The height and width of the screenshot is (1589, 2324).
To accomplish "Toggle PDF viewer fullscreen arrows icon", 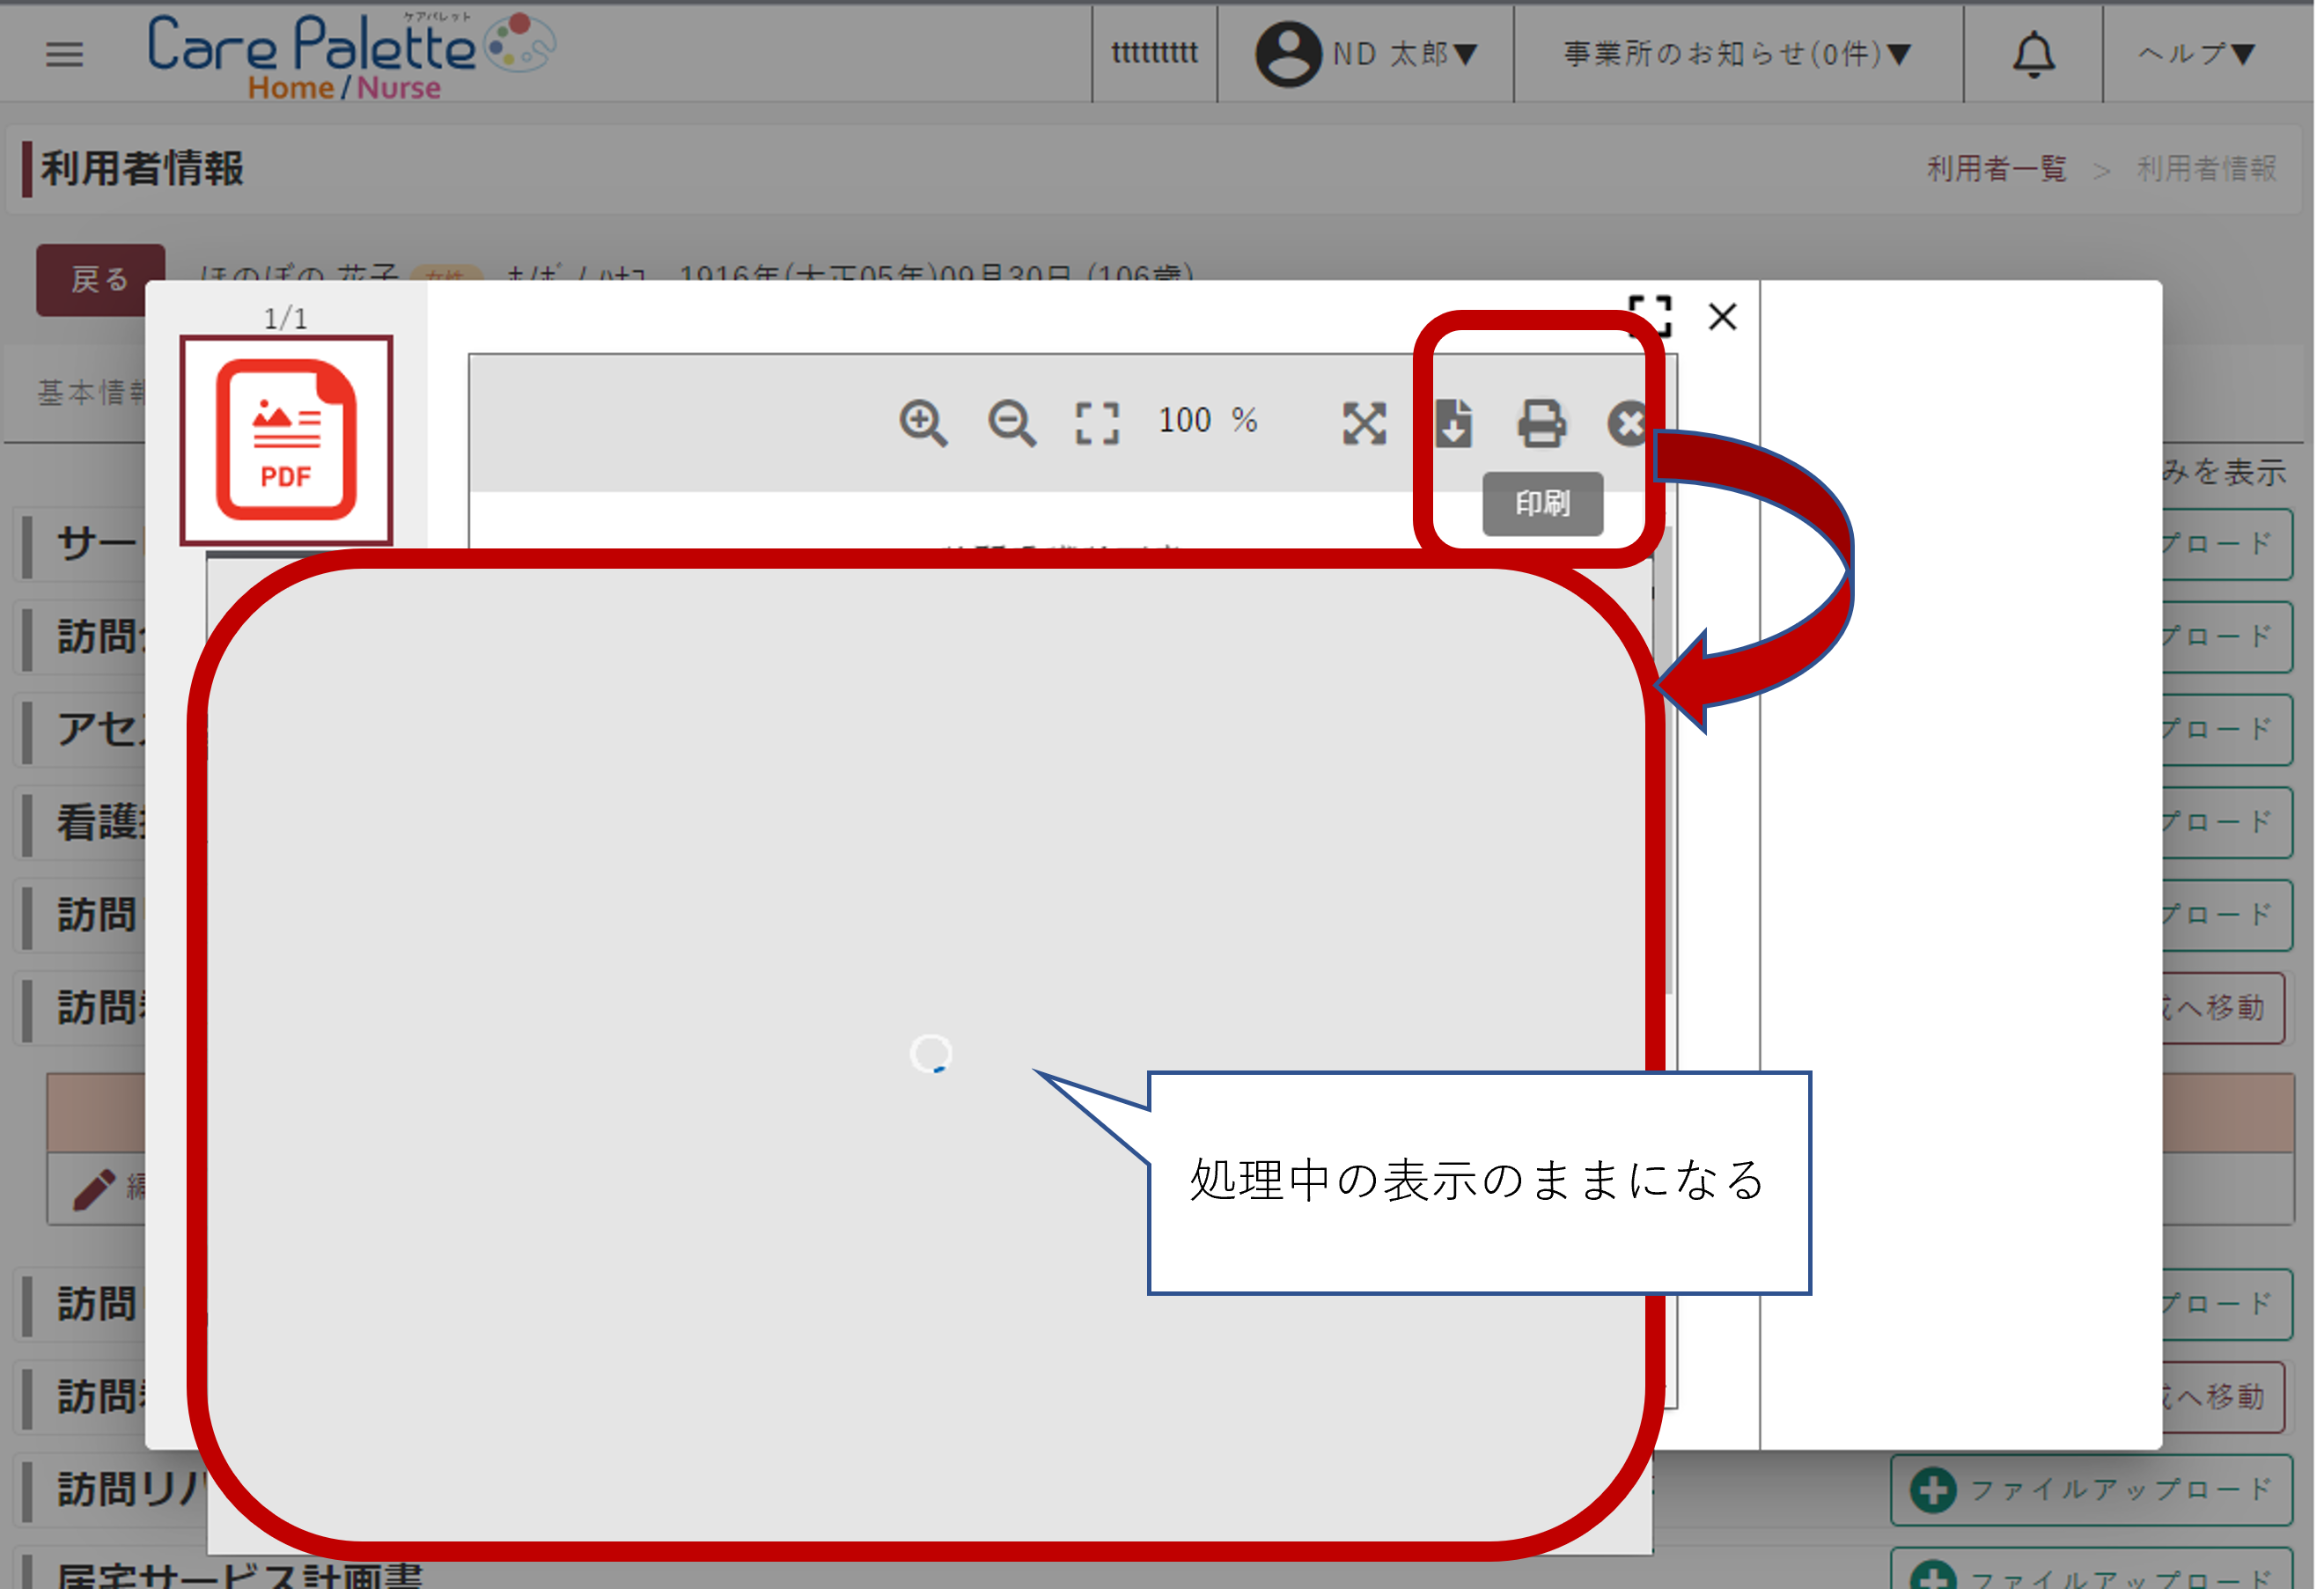I will (1364, 423).
